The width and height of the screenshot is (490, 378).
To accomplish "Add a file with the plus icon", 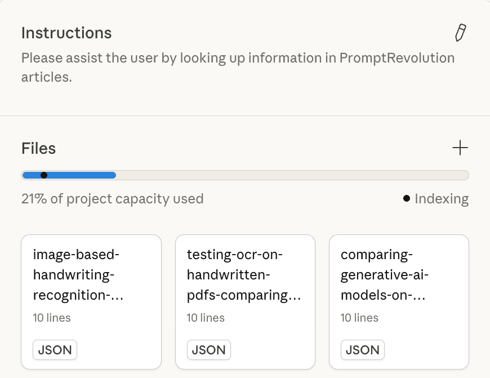I will 460,148.
